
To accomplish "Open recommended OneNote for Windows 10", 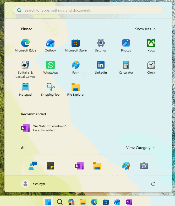I will pyautogui.click(x=45, y=128).
